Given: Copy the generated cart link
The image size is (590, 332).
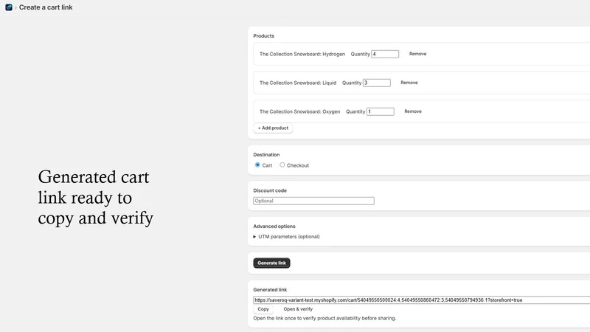Looking at the screenshot, I should pyautogui.click(x=263, y=309).
